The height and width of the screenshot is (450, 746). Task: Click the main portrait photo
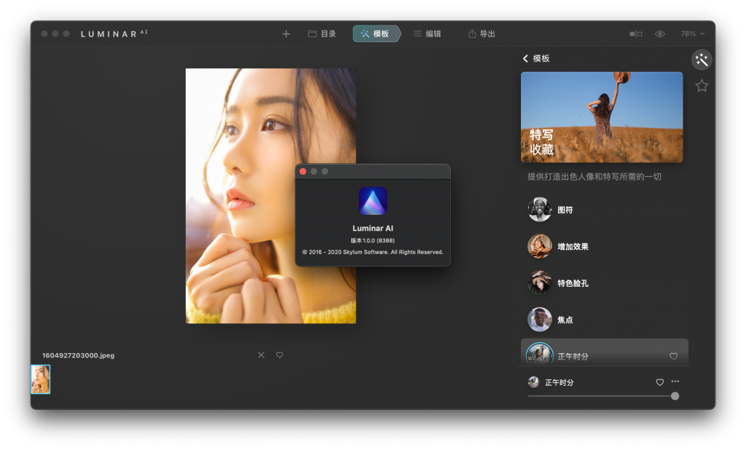point(271,195)
